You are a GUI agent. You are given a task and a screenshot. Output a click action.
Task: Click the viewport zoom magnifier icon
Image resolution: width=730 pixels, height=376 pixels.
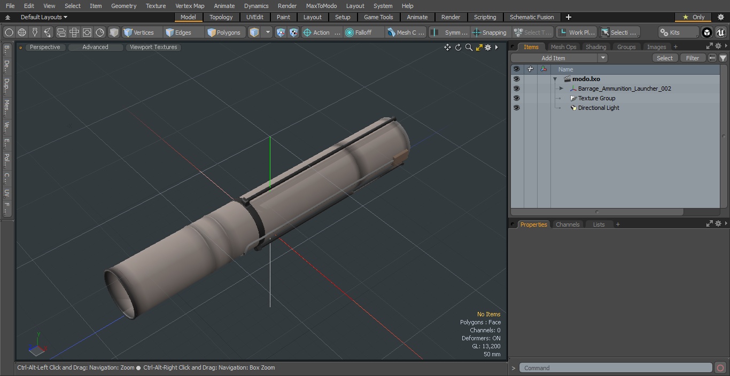point(469,47)
